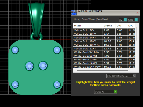
Task: Click the Metal Weights scale icon
Action: tap(74, 13)
